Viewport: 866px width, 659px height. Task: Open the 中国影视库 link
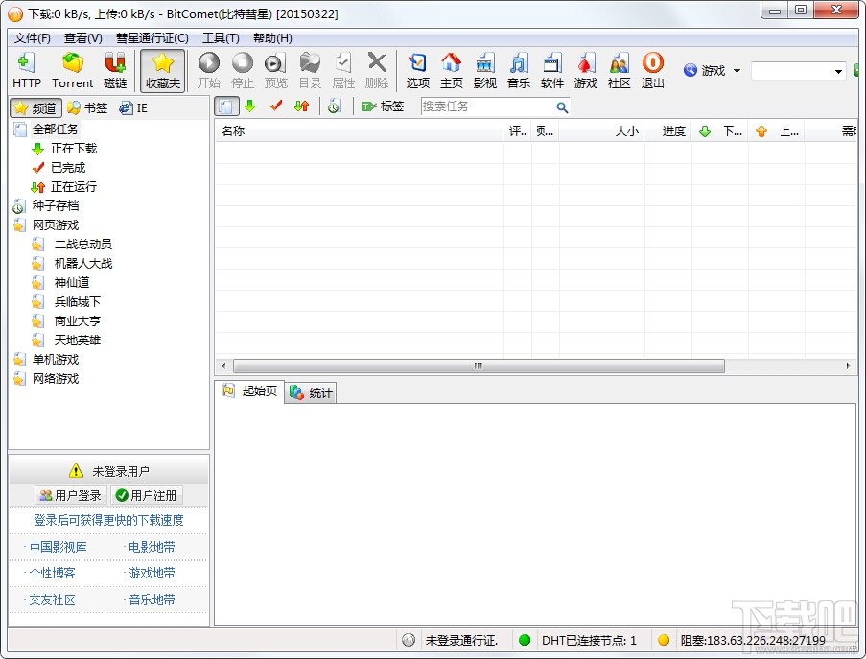(58, 547)
